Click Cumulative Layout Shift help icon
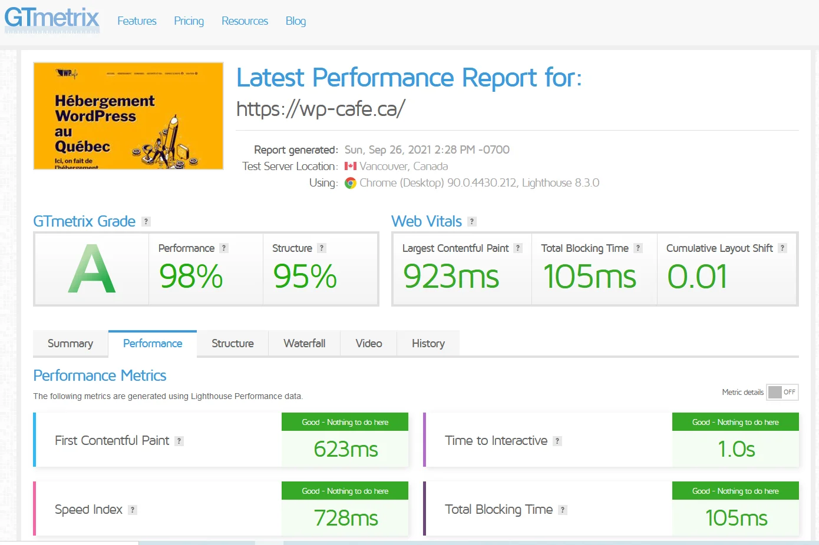This screenshot has height=545, width=819. coord(782,248)
